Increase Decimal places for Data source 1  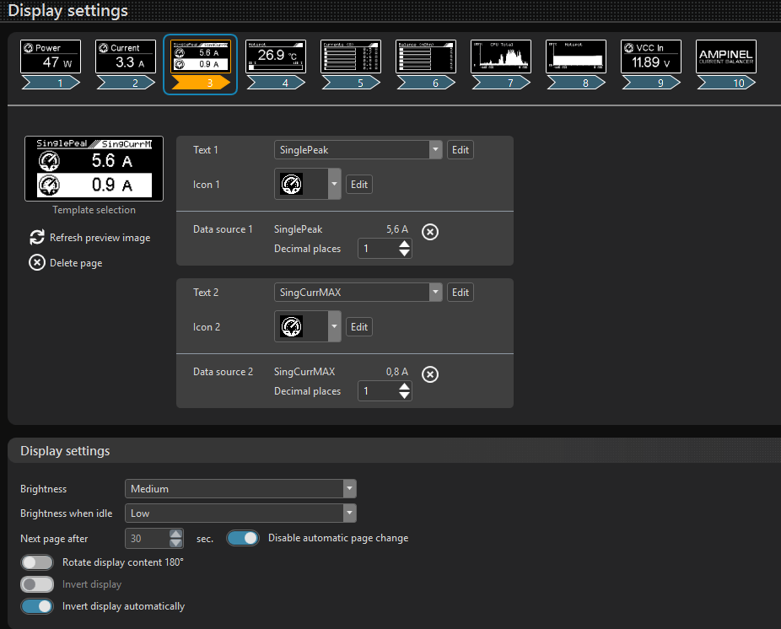(x=405, y=245)
